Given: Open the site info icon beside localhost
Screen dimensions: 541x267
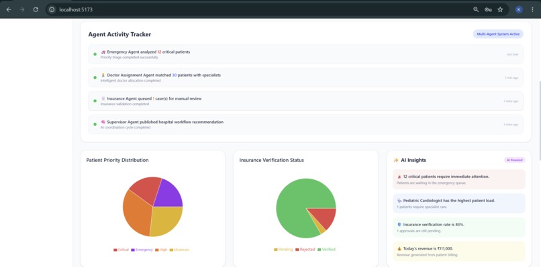Looking at the screenshot, I should pyautogui.click(x=52, y=9).
